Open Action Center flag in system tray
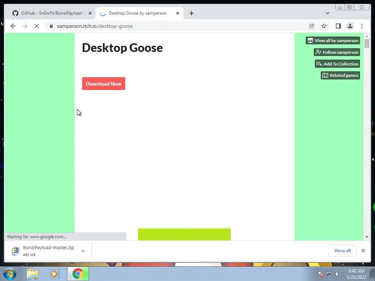This screenshot has height=281, width=375. 320,274
